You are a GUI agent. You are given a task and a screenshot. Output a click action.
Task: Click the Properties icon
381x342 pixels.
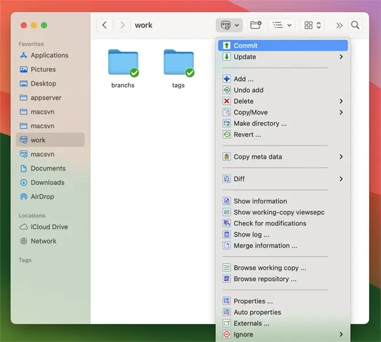click(x=226, y=301)
